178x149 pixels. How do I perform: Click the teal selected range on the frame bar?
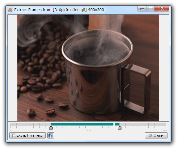[x=82, y=124]
